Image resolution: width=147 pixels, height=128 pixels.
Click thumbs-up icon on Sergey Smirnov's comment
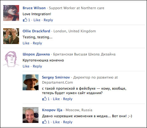click(x=45, y=99)
